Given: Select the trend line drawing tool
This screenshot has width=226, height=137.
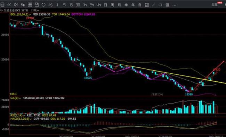Looking at the screenshot, I should click(x=153, y=5).
